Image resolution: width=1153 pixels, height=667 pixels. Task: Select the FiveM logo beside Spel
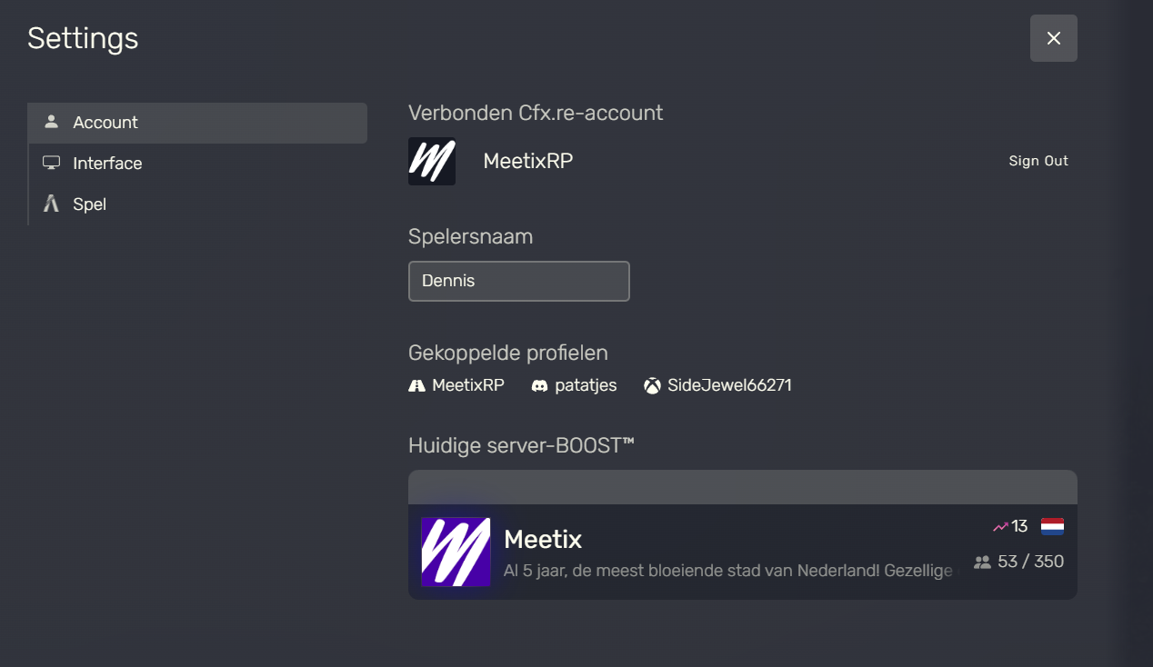point(52,204)
